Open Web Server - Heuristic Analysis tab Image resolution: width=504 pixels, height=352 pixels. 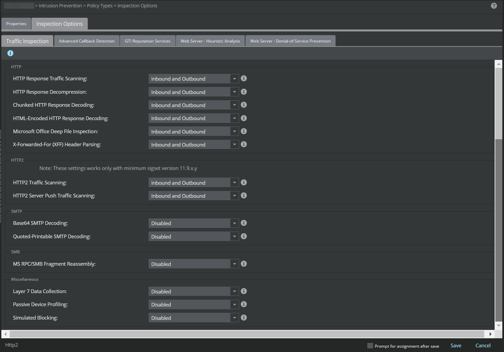tap(210, 41)
